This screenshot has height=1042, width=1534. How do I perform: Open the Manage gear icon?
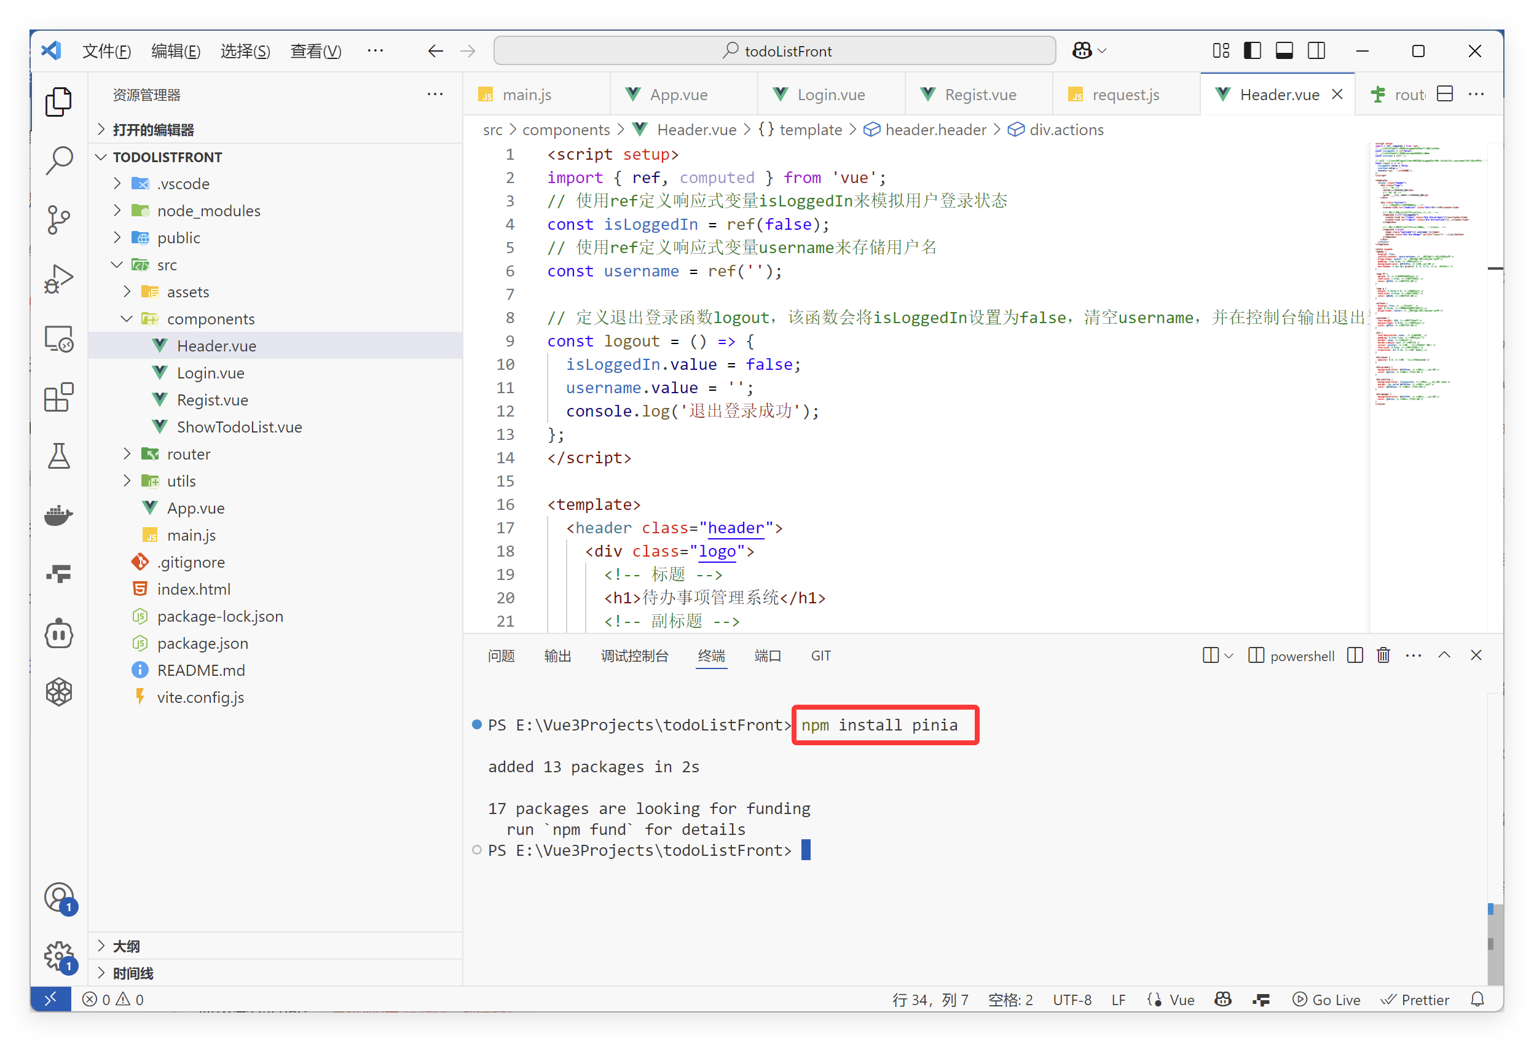pyautogui.click(x=60, y=957)
